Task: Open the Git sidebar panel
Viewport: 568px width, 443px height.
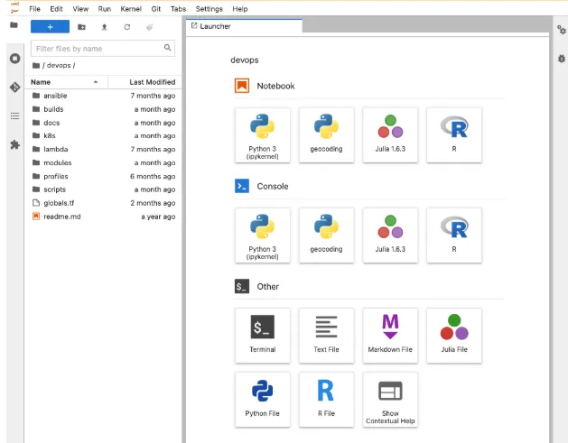Action: click(x=14, y=88)
